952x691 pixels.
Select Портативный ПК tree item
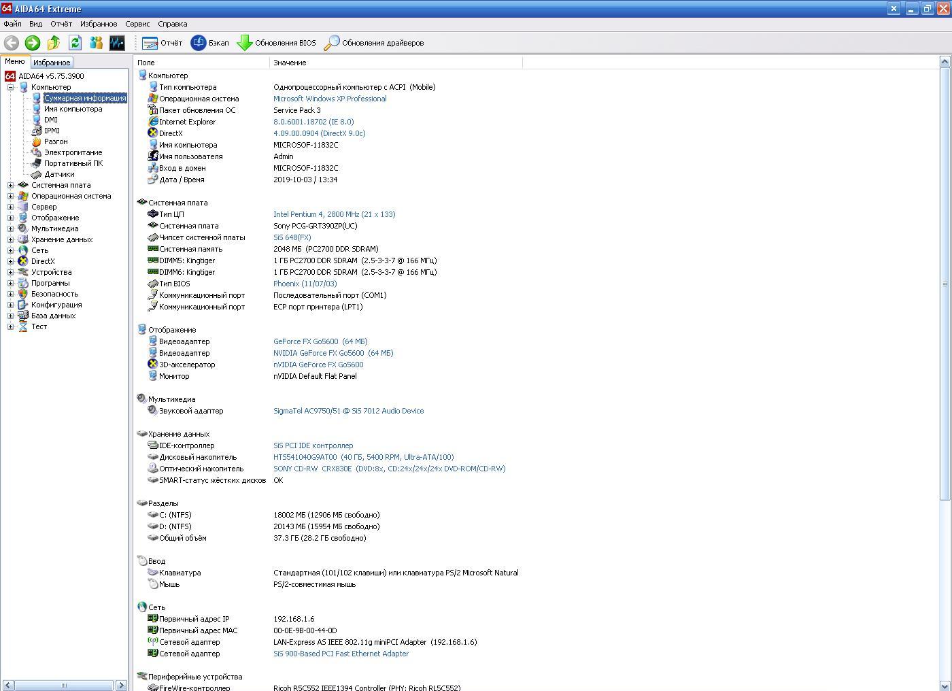(73, 163)
